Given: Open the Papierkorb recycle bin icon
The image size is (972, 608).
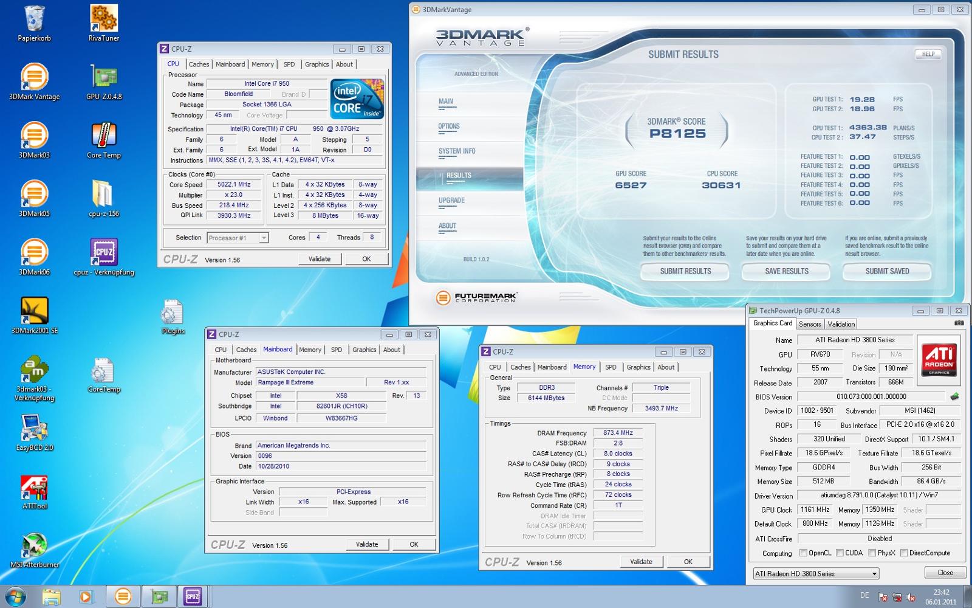Looking at the screenshot, I should tap(35, 23).
